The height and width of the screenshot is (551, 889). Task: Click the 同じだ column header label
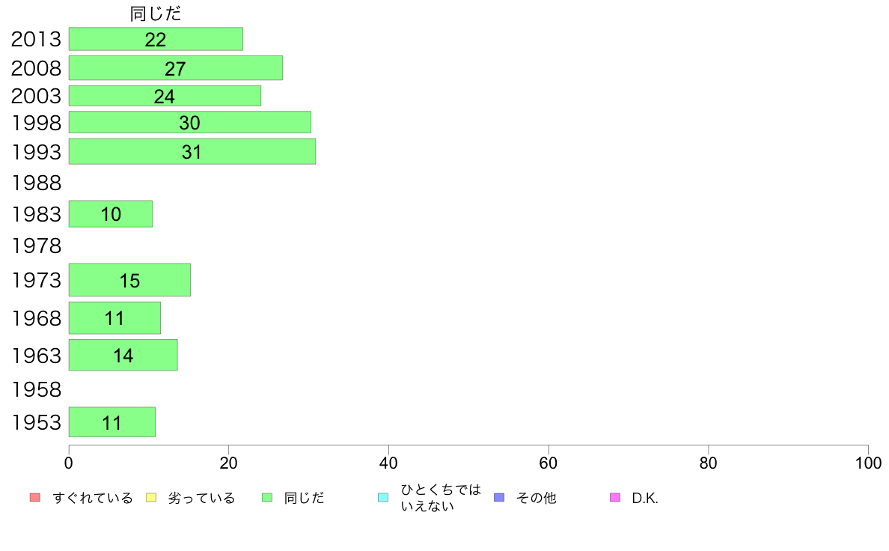[156, 13]
